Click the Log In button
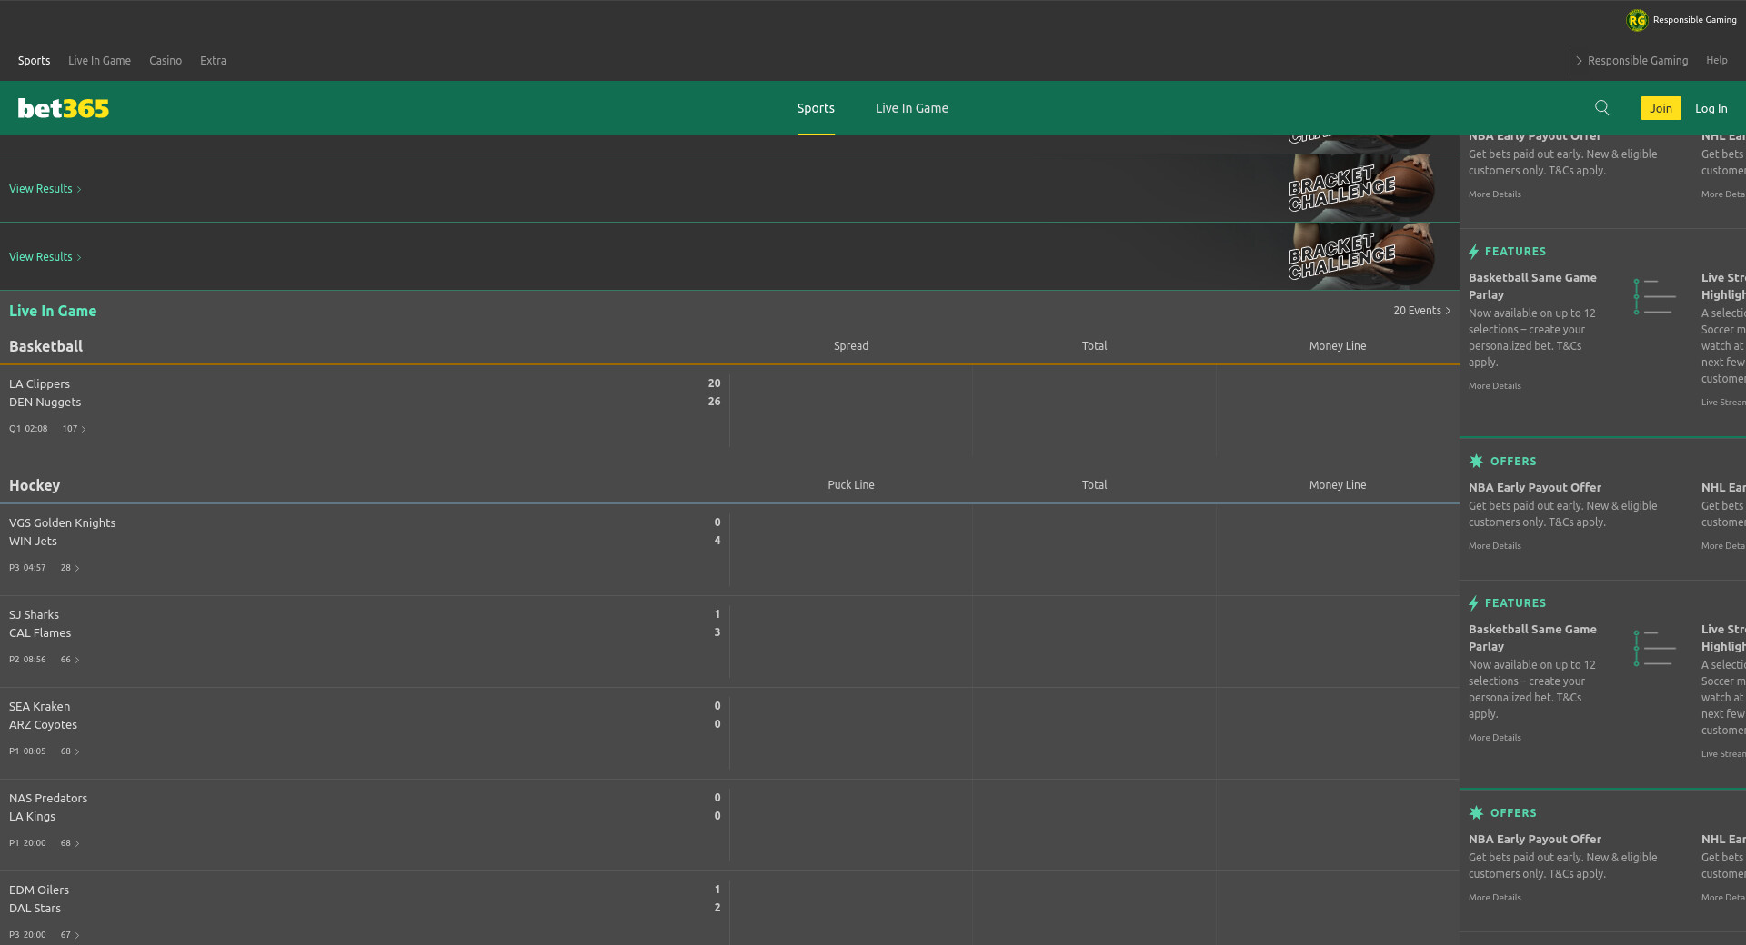Viewport: 1746px width, 945px height. pyautogui.click(x=1711, y=109)
